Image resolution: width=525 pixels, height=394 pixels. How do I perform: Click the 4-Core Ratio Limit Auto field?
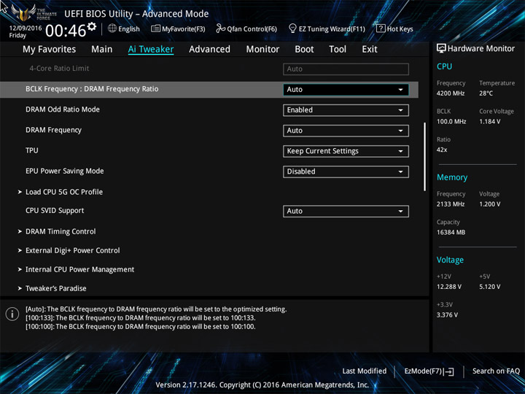pyautogui.click(x=346, y=69)
